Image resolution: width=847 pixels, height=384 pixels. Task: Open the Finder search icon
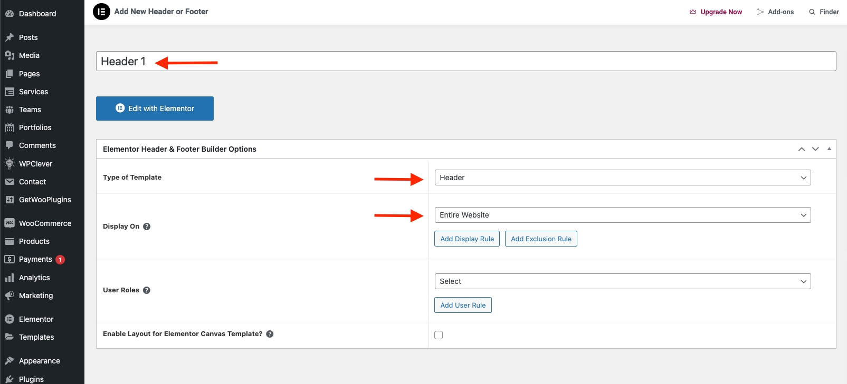[x=812, y=12]
